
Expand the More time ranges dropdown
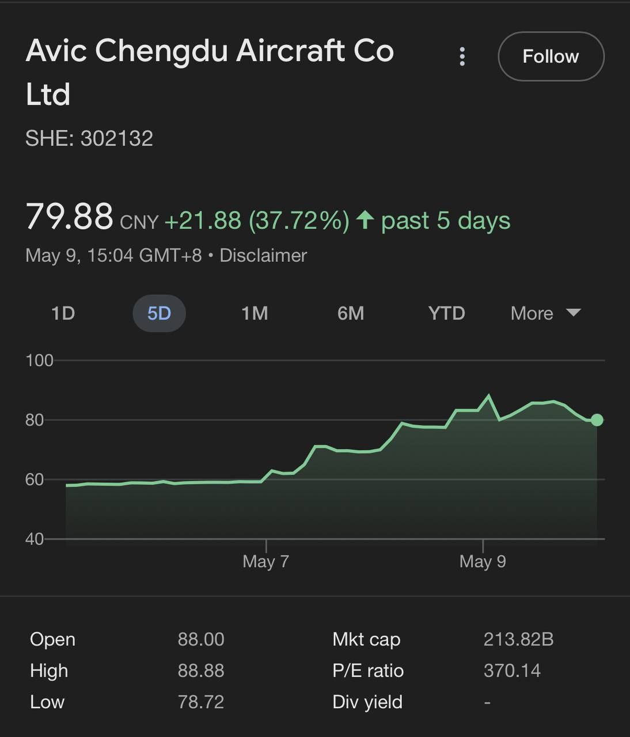532,313
